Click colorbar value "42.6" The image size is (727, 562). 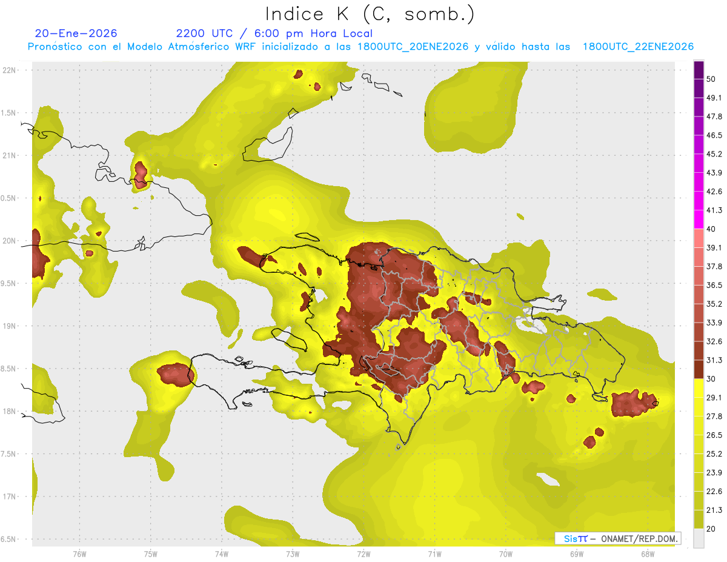(714, 192)
